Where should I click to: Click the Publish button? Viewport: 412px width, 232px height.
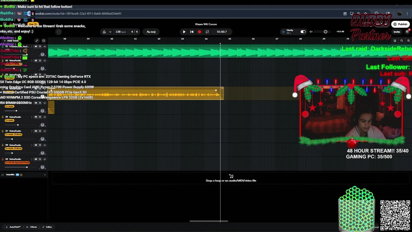pos(400,24)
